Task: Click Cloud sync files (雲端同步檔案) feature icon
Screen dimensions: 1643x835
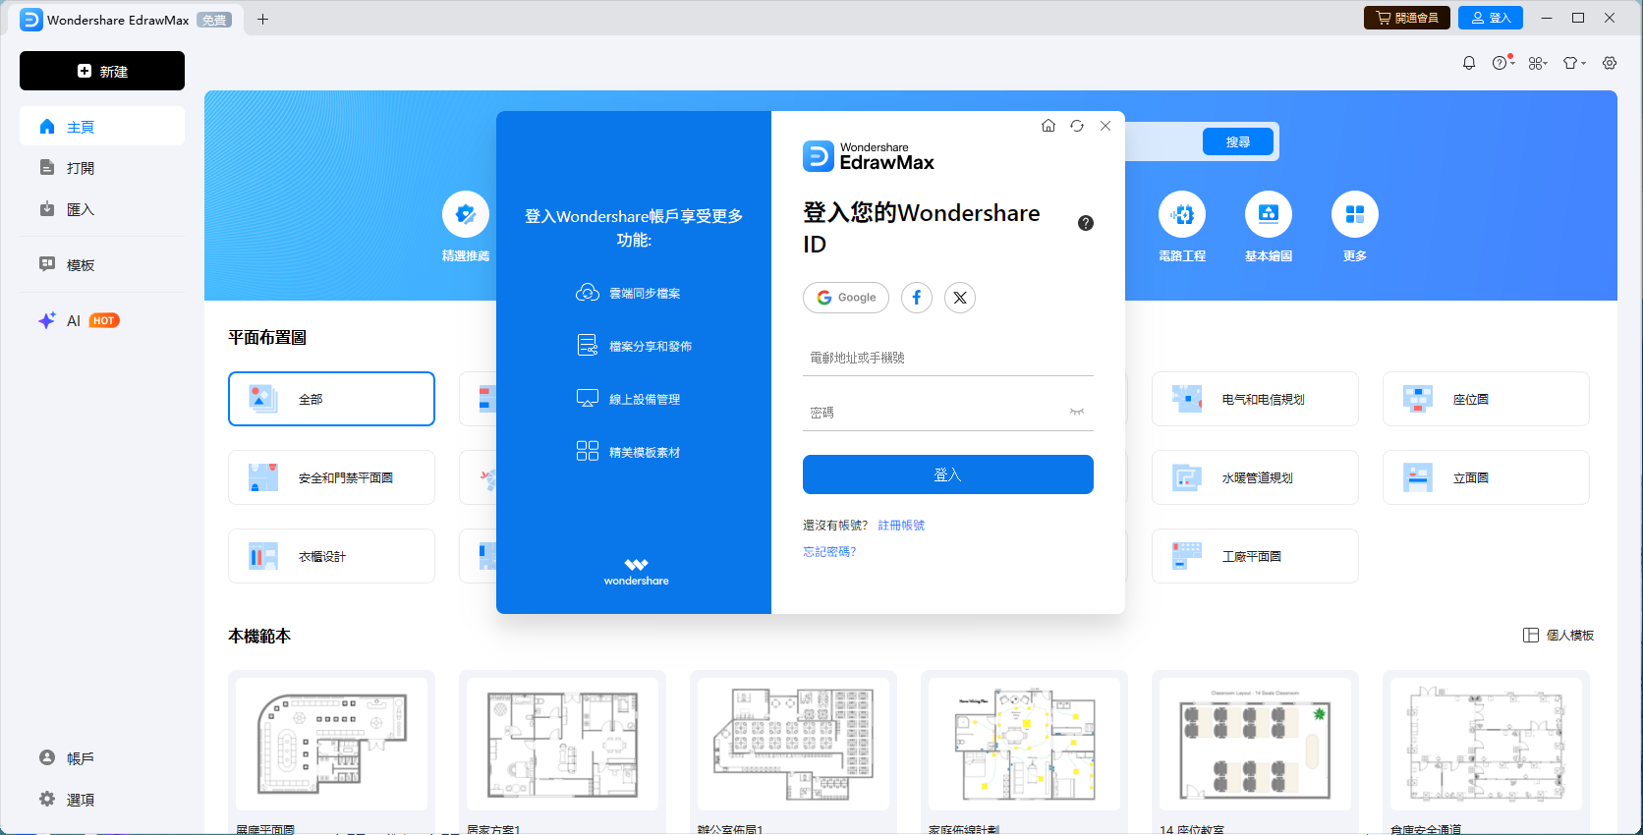Action: point(588,293)
